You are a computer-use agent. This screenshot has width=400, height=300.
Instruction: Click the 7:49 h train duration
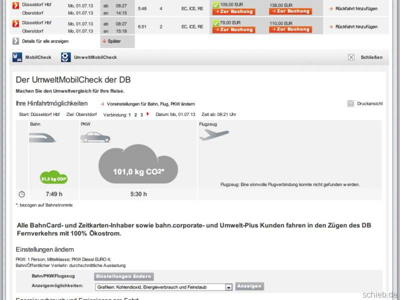[x=54, y=194]
